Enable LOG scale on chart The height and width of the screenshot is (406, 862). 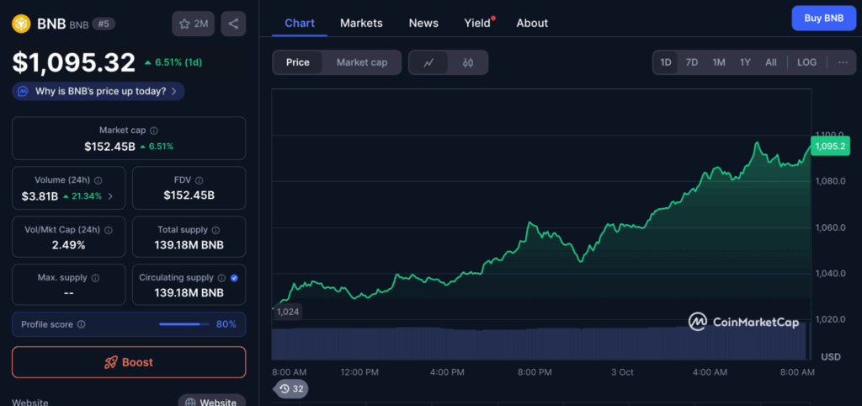tap(806, 62)
